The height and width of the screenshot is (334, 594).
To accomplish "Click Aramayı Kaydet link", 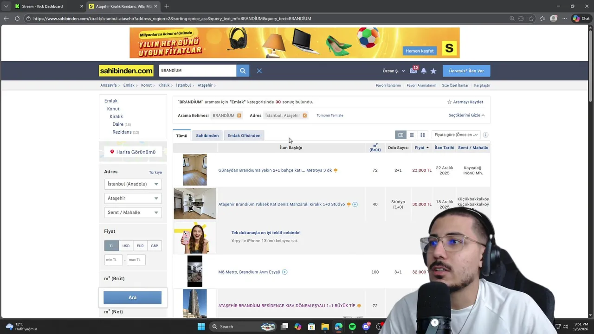I will pyautogui.click(x=465, y=102).
